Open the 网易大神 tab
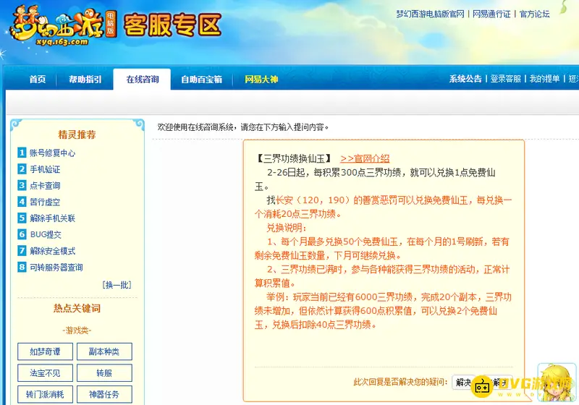The width and height of the screenshot is (579, 405). pyautogui.click(x=261, y=80)
